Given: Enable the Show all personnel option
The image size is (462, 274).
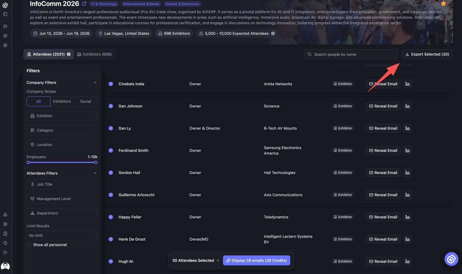Looking at the screenshot, I should click(x=29, y=245).
